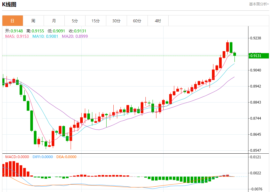This screenshot has width=271, height=192.
Task: Open the 5分 interval tab
Action: [75, 21]
